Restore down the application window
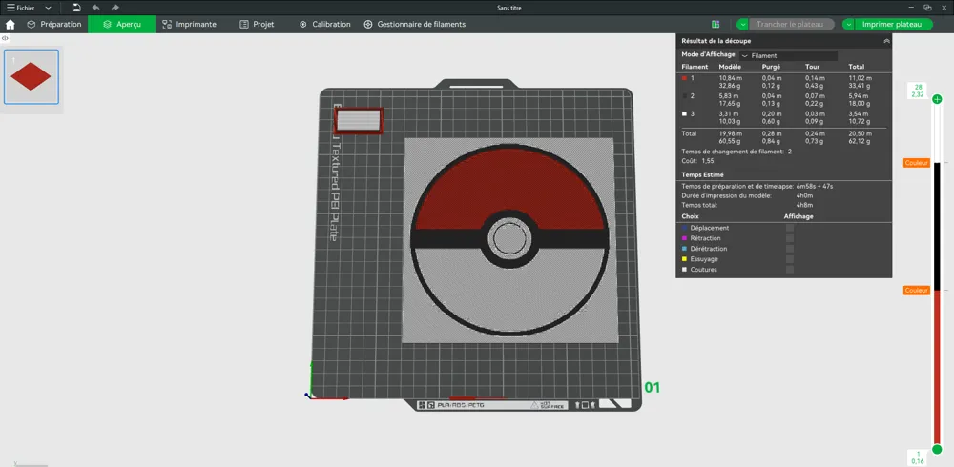 tap(927, 8)
